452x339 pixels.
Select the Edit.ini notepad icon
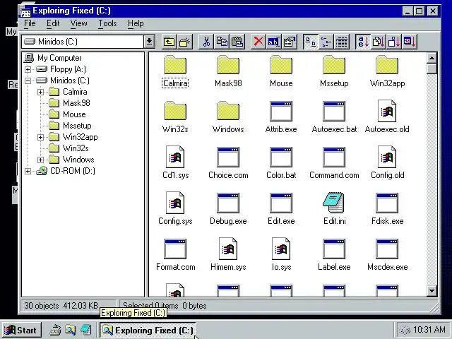[x=334, y=203]
